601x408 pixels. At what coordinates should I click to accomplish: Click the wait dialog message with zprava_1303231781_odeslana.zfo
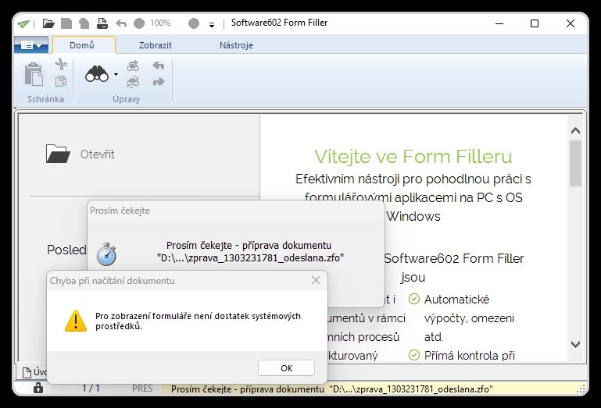[x=250, y=251]
